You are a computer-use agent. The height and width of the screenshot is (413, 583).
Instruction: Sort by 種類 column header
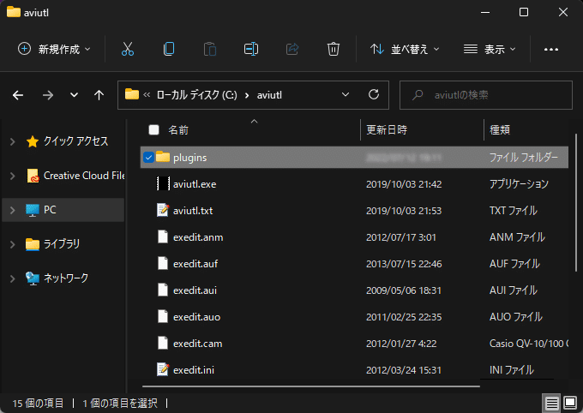click(500, 129)
